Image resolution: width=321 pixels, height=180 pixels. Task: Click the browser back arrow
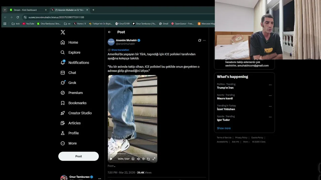(5, 17)
